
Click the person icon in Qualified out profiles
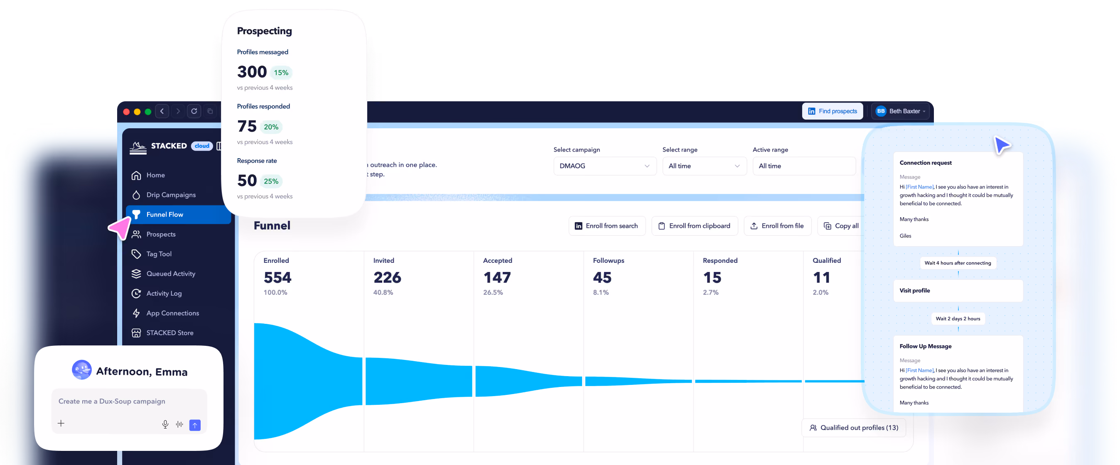(813, 428)
